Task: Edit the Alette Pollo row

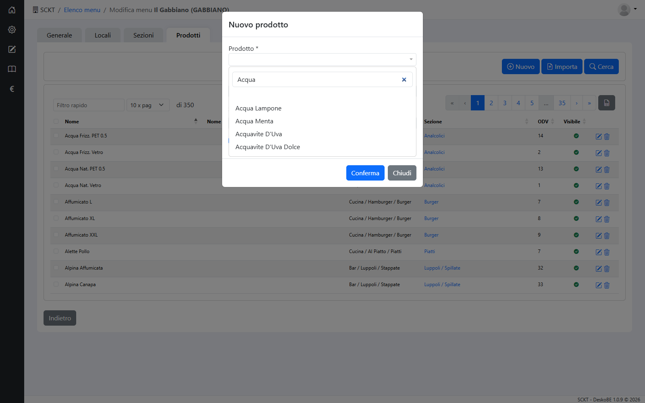Action: (599, 252)
